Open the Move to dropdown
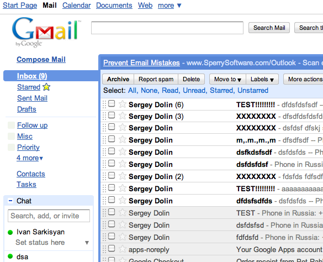The width and height of the screenshot is (323, 262). point(227,79)
